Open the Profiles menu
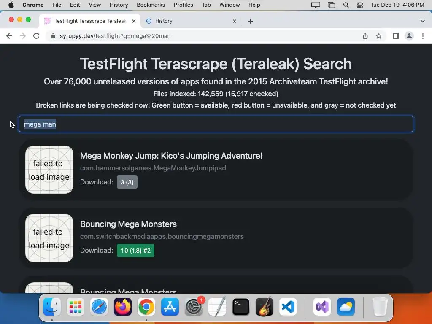This screenshot has height=324, width=432. coord(183,5)
